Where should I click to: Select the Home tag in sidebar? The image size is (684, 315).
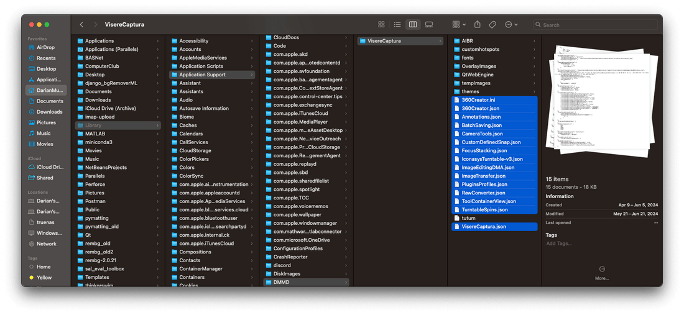tap(46, 267)
